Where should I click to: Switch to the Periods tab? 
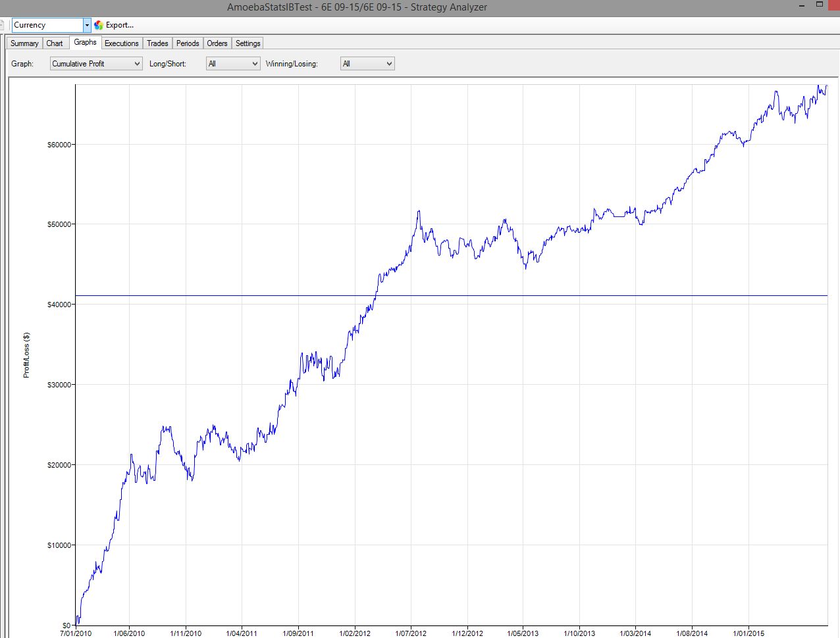tap(188, 43)
